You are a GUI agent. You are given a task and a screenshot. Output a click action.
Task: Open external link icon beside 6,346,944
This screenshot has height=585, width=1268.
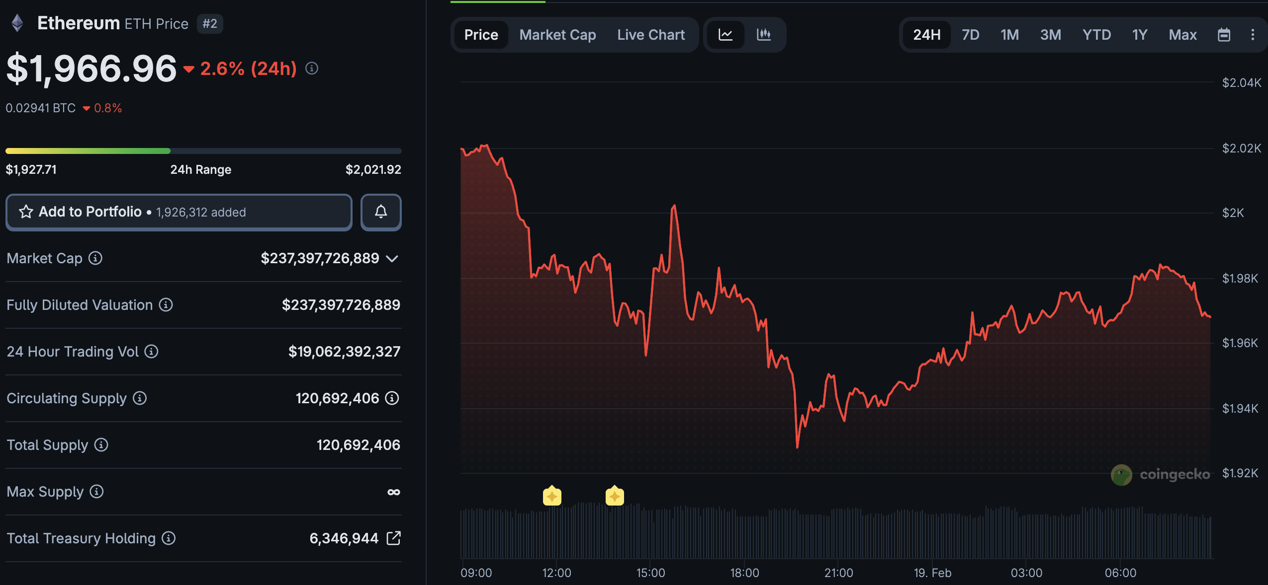(393, 538)
